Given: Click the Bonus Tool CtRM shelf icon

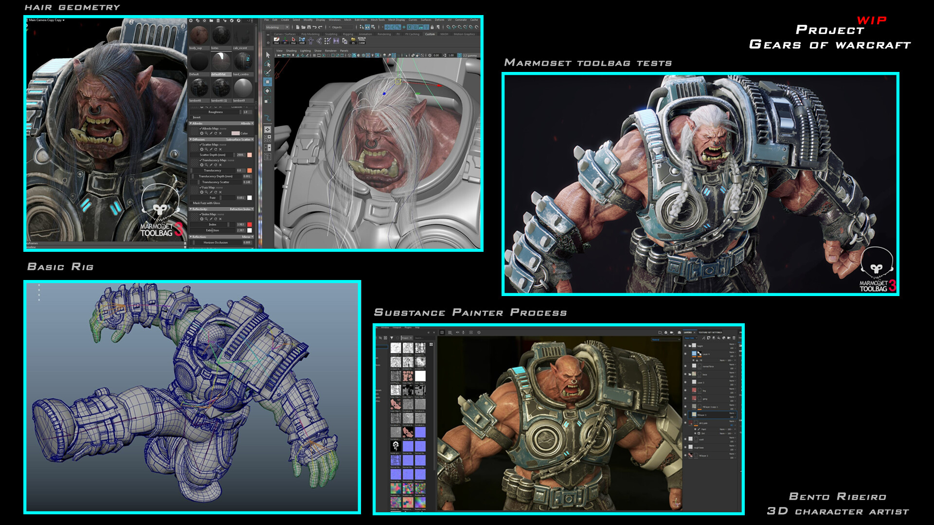Looking at the screenshot, I should click(x=361, y=40).
